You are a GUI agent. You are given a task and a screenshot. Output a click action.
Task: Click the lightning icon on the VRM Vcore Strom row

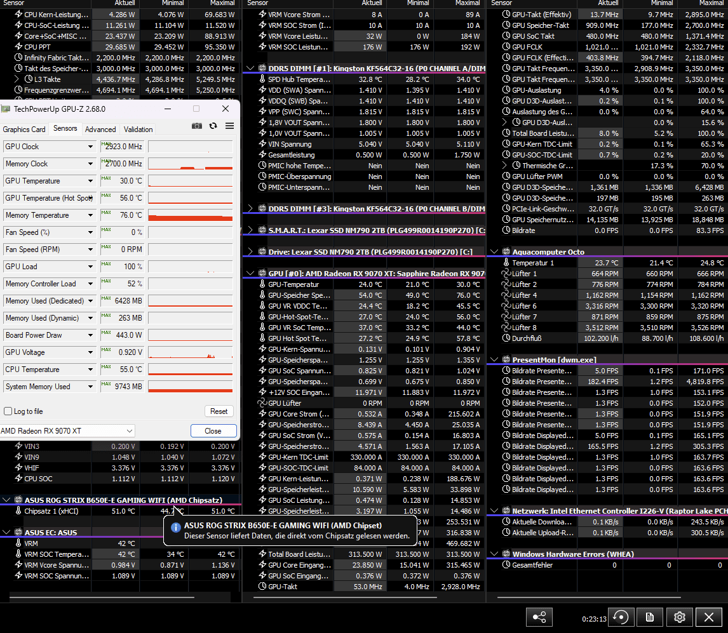pyautogui.click(x=262, y=15)
